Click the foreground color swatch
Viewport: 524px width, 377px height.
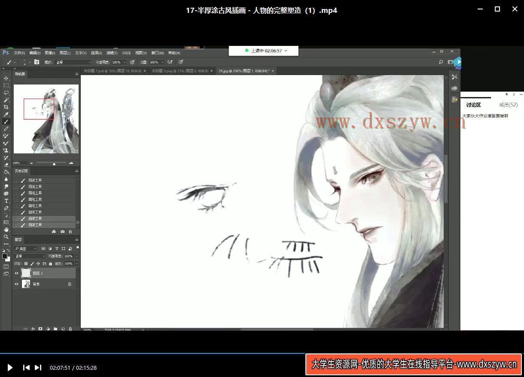coord(5,256)
